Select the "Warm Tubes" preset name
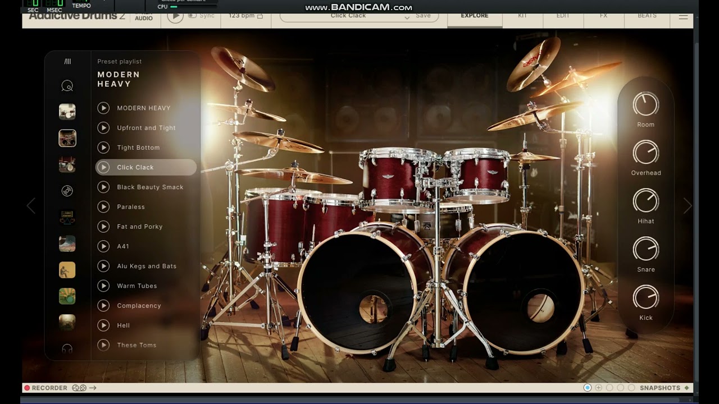This screenshot has width=719, height=404. click(x=137, y=286)
